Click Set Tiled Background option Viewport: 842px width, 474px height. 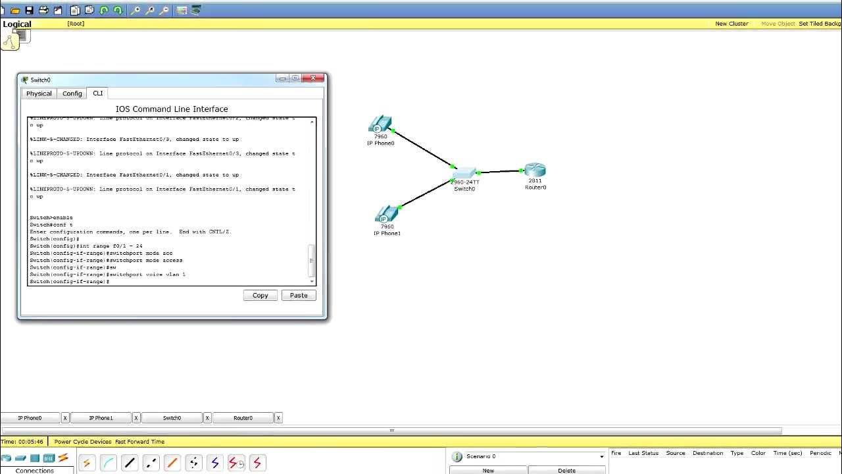point(820,24)
